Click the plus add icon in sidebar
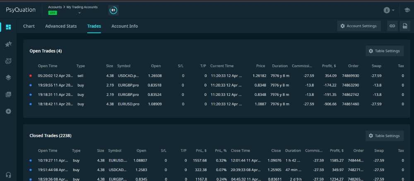This screenshot has width=414, height=181. click(8, 111)
